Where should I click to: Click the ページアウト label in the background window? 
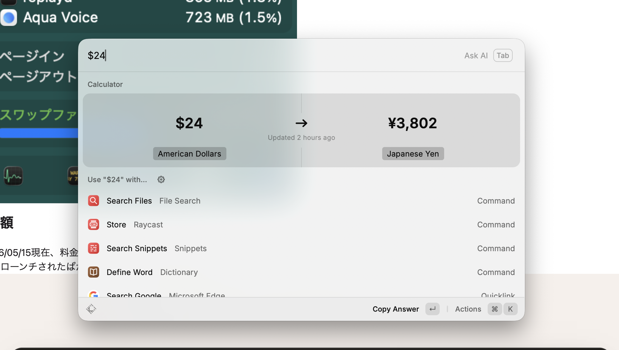click(39, 76)
